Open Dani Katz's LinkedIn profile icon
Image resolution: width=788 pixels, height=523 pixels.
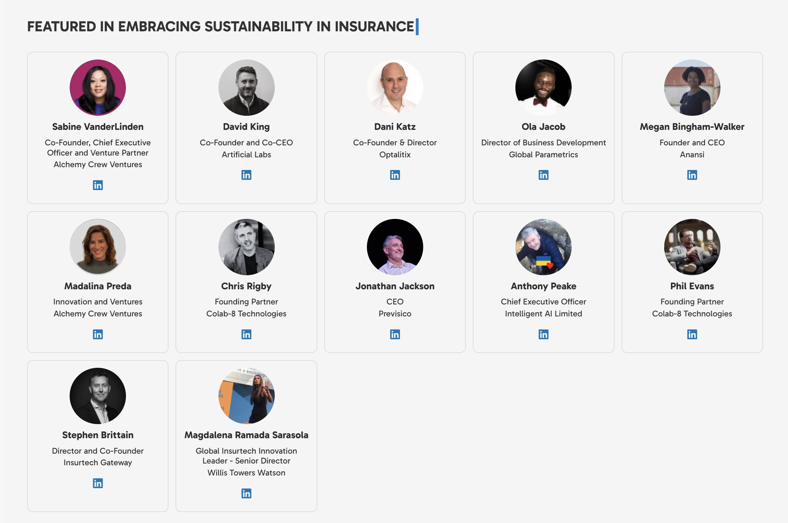395,175
